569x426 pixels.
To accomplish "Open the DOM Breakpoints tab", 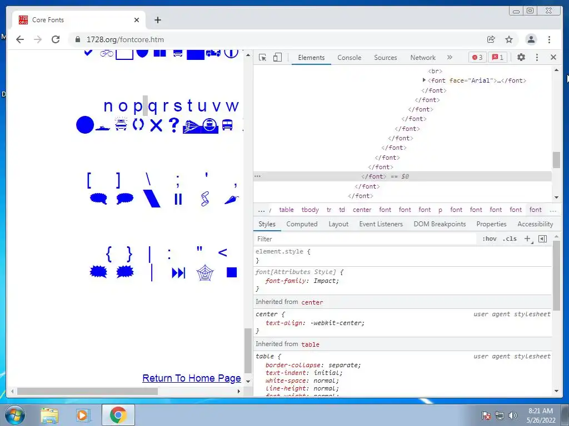I will [440, 224].
